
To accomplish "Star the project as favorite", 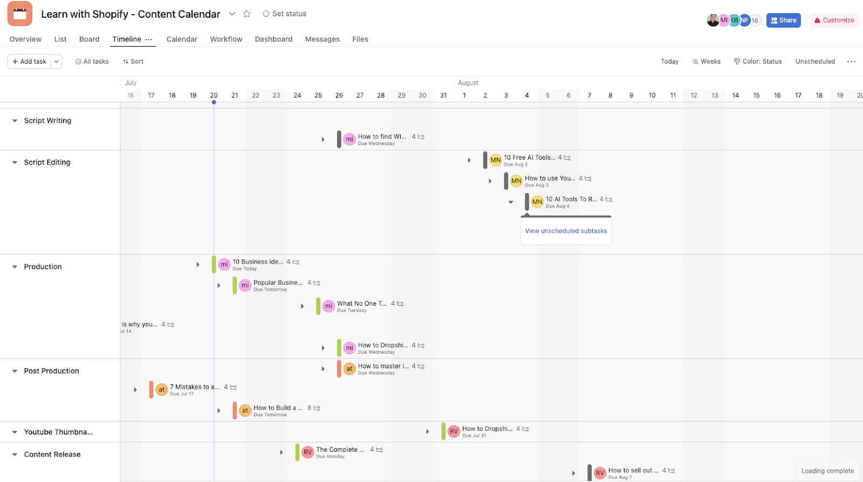I will (x=247, y=14).
